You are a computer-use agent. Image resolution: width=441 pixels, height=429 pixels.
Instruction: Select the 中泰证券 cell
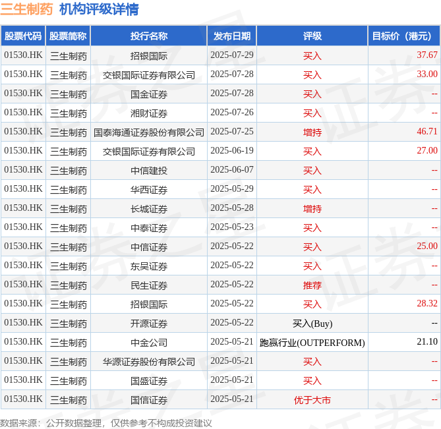click(x=149, y=228)
